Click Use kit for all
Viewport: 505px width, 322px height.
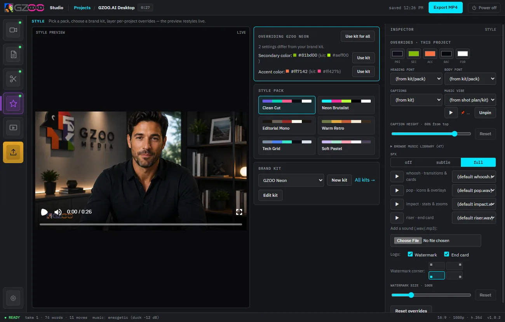coord(358,36)
